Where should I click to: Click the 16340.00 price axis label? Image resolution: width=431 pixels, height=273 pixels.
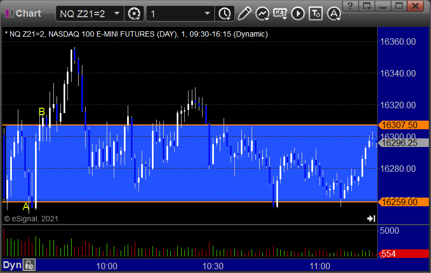pos(398,73)
